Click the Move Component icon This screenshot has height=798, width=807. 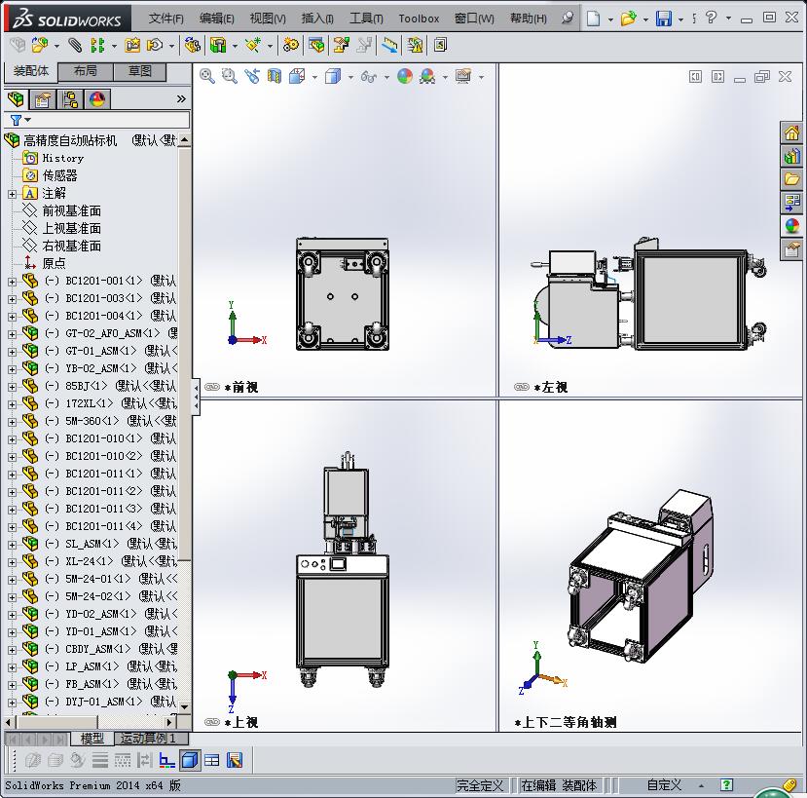tap(155, 46)
